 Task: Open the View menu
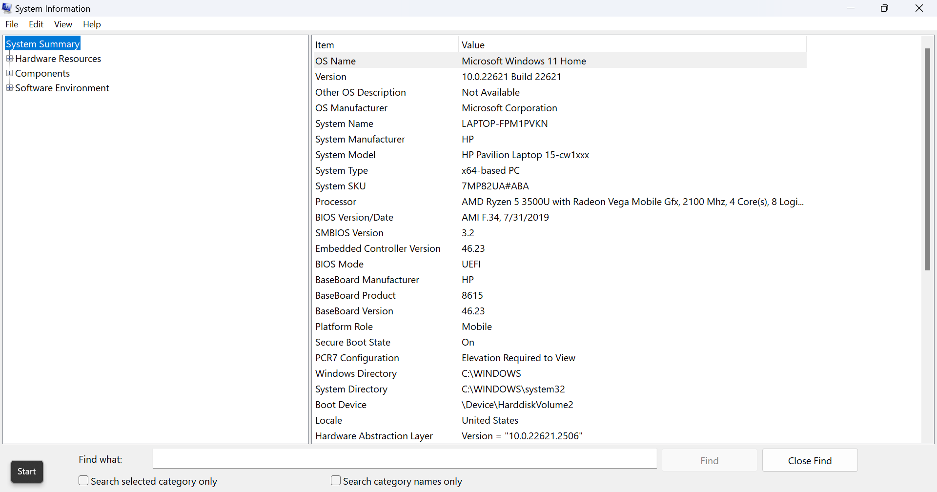click(x=63, y=24)
